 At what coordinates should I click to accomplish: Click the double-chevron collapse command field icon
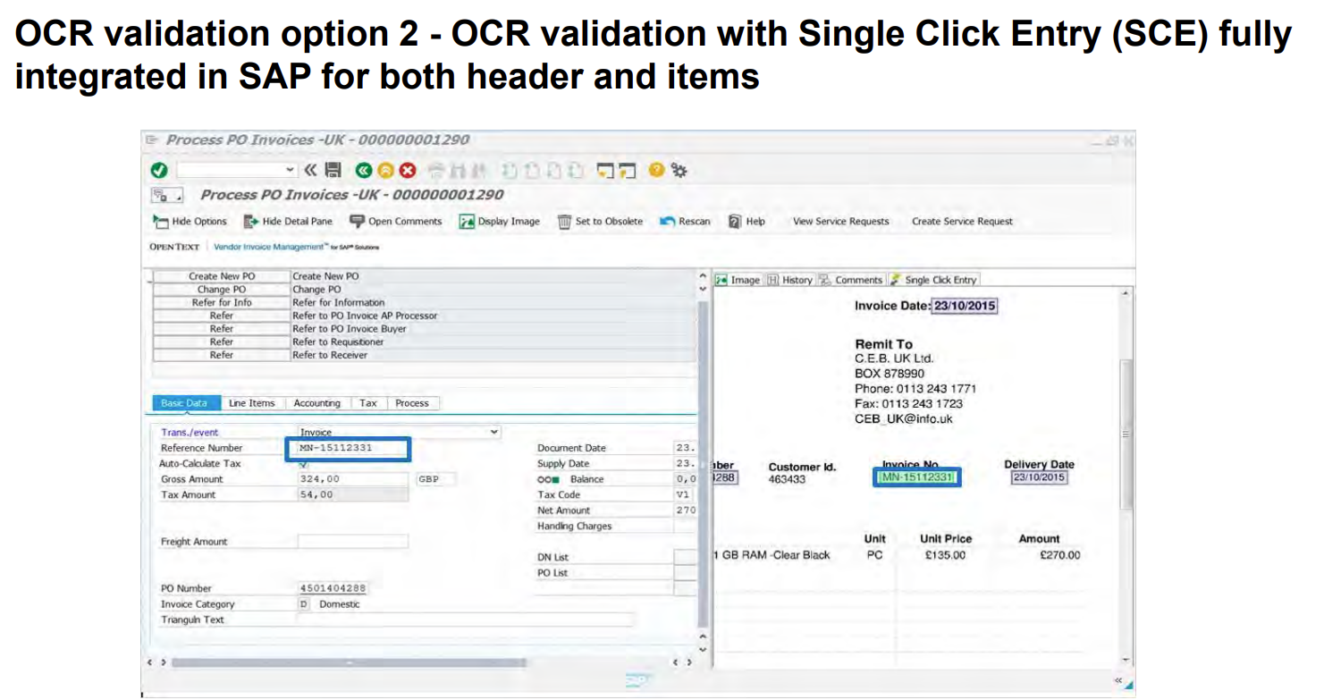pos(311,170)
